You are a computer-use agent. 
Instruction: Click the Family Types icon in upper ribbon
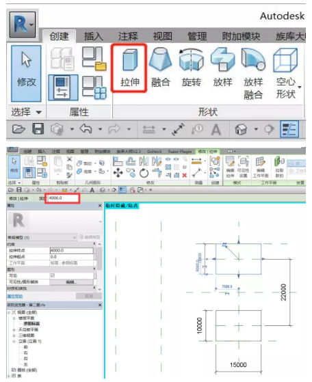pyautogui.click(x=94, y=87)
